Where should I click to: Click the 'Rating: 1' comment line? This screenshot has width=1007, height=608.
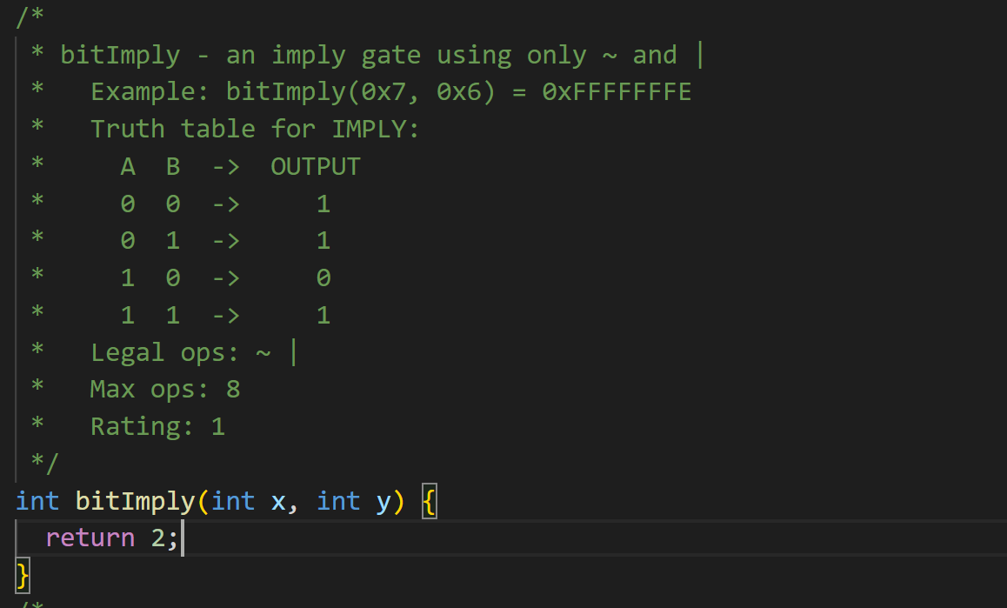tap(157, 427)
